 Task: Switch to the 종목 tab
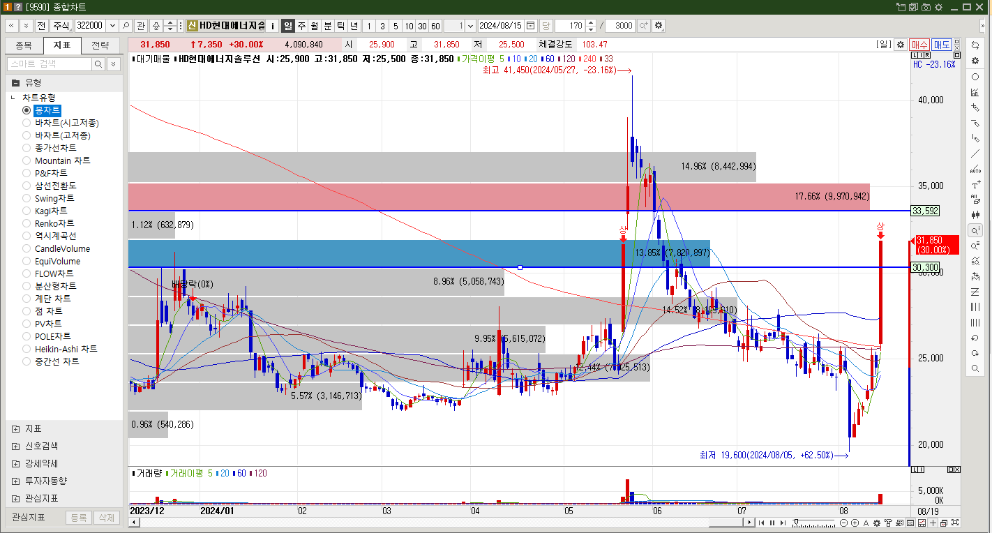[x=24, y=45]
